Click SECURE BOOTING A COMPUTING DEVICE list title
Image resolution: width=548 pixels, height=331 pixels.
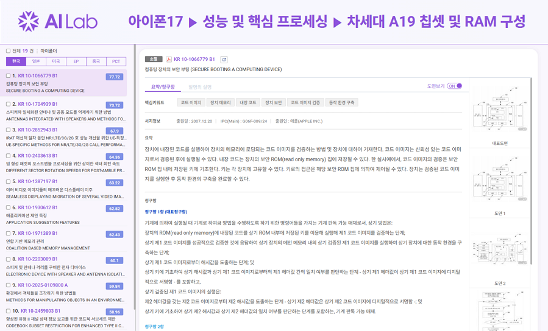click(45, 91)
